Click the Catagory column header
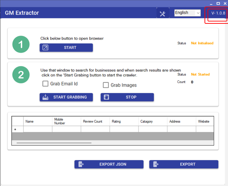This screenshot has width=228, height=186. [x=153, y=121]
